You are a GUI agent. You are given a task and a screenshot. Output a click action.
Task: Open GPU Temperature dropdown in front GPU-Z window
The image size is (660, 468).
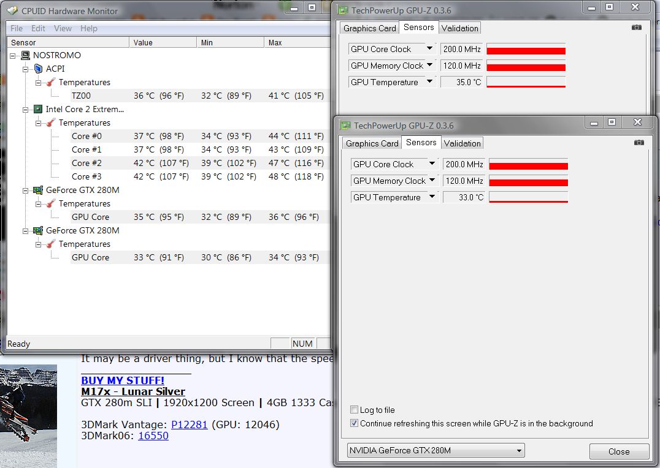[432, 197]
